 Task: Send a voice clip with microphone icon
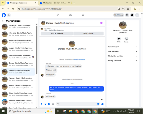(42, 104)
